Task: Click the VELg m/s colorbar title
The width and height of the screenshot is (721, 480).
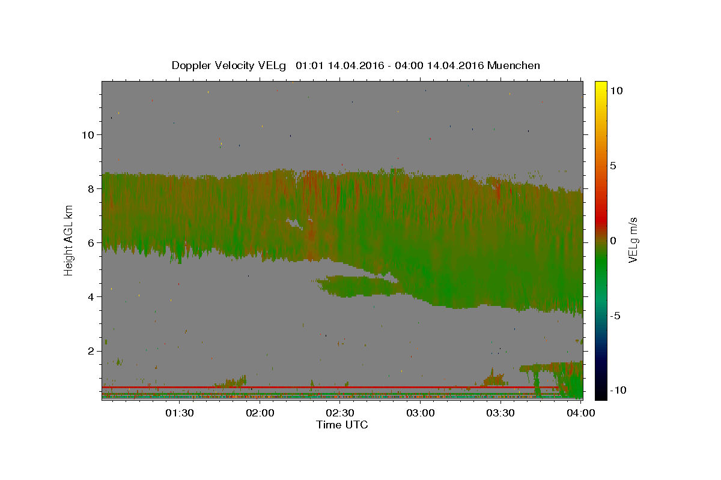Action: tap(634, 240)
